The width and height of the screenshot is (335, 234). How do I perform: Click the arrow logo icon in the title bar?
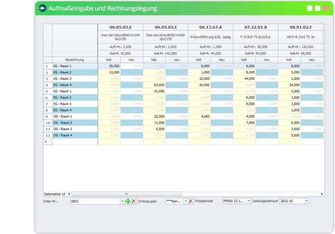42,8
